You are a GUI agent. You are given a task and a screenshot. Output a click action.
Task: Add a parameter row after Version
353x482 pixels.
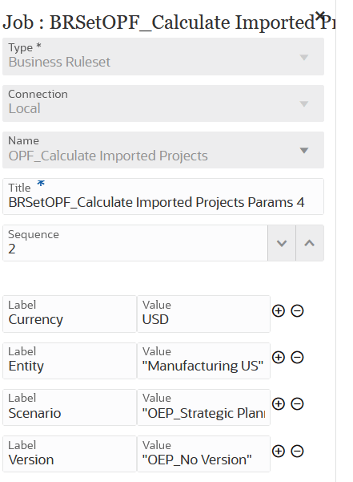click(279, 451)
